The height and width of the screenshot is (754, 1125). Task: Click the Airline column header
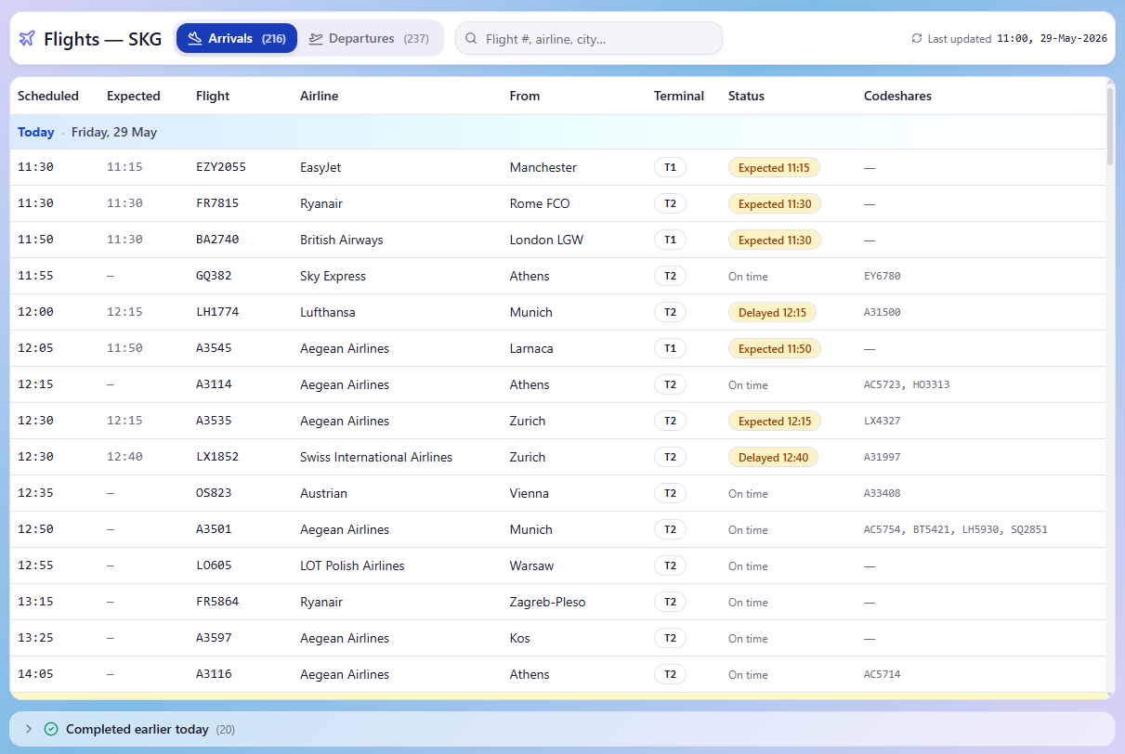point(319,96)
